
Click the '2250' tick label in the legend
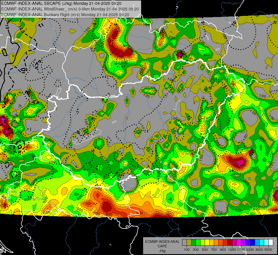tap(250, 250)
